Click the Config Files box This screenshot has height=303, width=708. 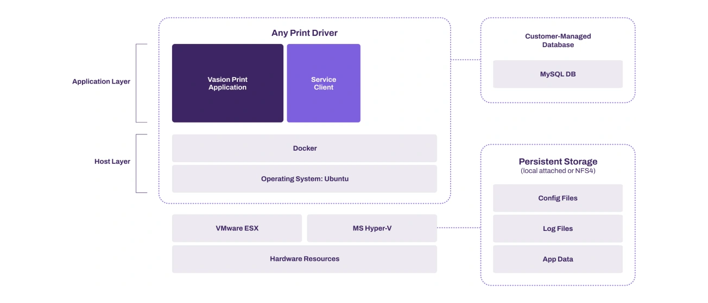[558, 198]
